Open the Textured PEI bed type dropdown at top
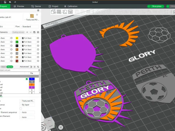 (x=32, y=20)
